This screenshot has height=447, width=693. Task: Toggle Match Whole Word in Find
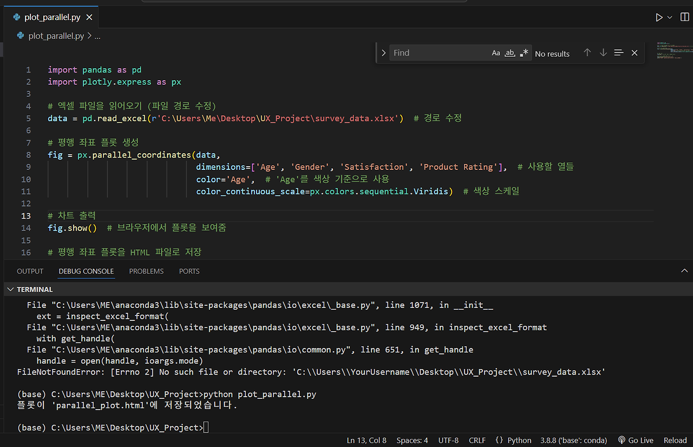click(510, 53)
